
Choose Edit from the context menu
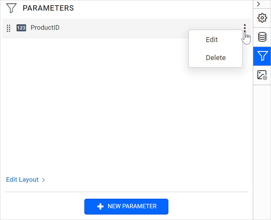click(212, 40)
